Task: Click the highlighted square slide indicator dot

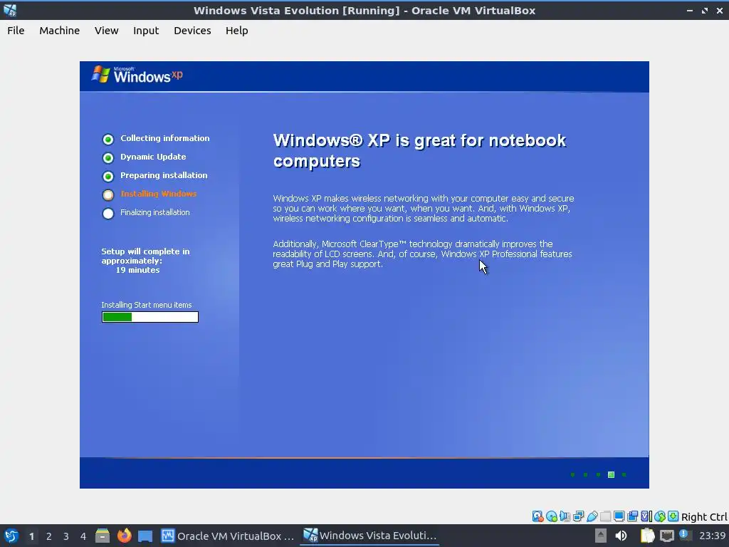Action: [611, 474]
